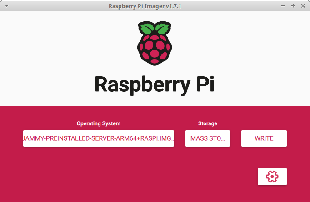Open the Operating System image chooser
310x202 pixels.
pos(99,138)
